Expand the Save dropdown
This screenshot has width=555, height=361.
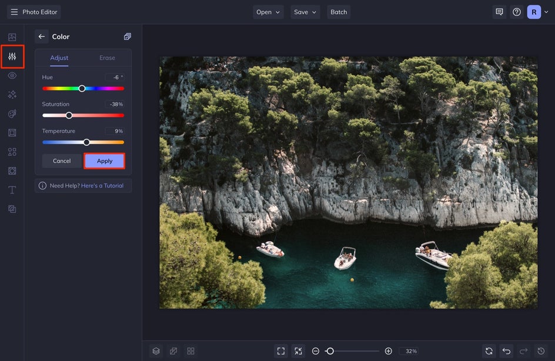pyautogui.click(x=305, y=12)
